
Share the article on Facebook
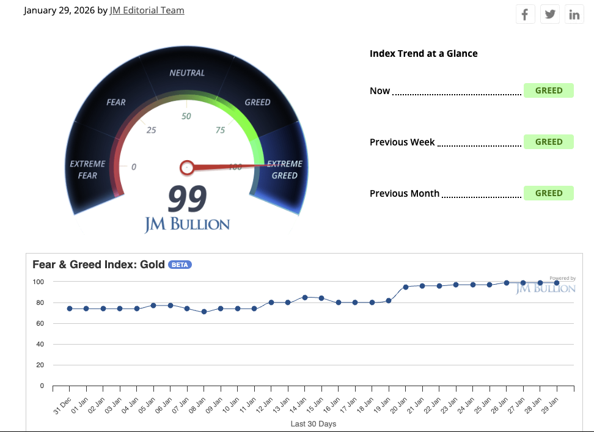[526, 15]
